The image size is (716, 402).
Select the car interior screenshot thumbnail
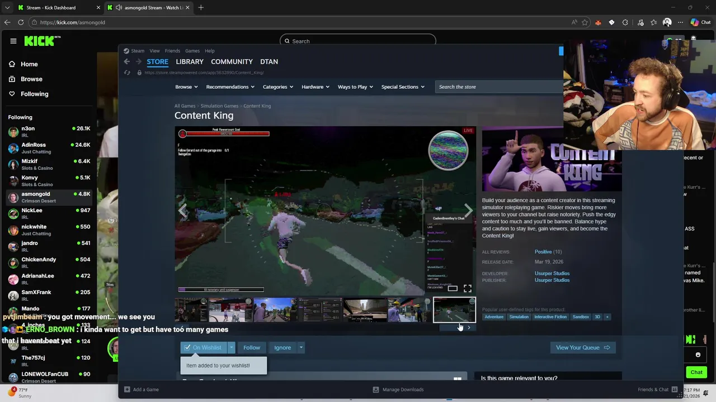365,310
